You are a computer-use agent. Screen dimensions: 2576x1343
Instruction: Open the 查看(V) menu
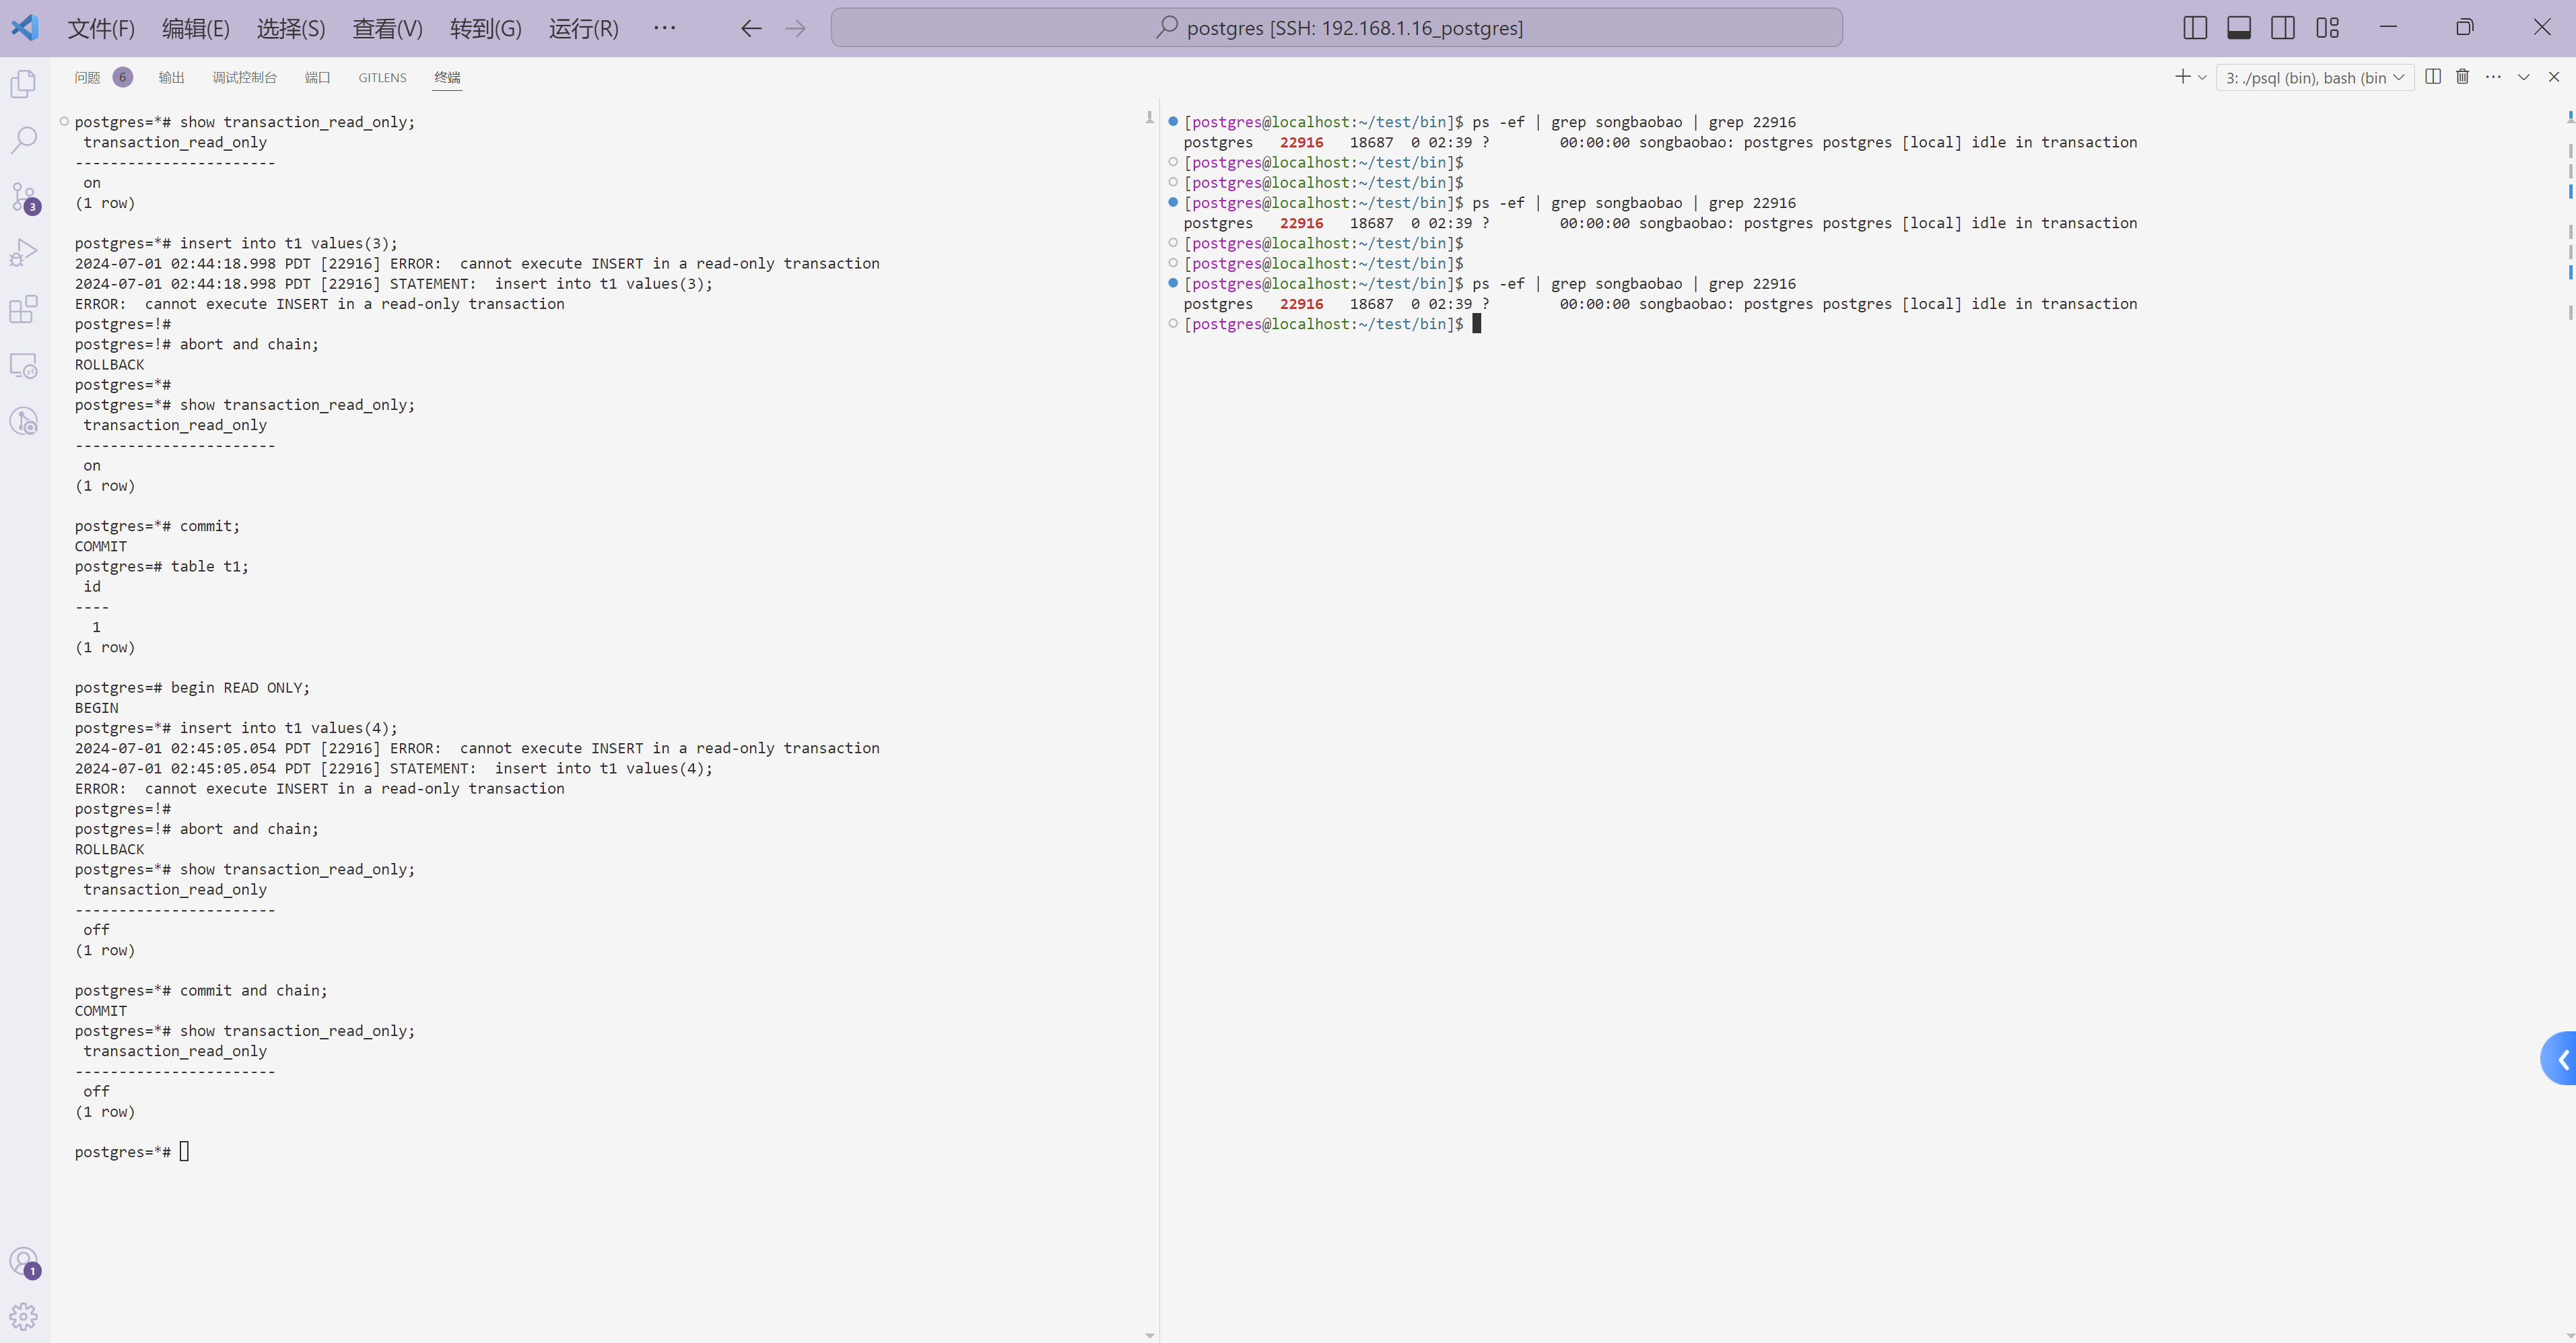tap(387, 28)
